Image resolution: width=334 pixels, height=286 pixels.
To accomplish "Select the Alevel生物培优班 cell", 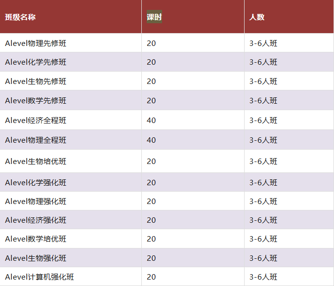I will [36, 162].
